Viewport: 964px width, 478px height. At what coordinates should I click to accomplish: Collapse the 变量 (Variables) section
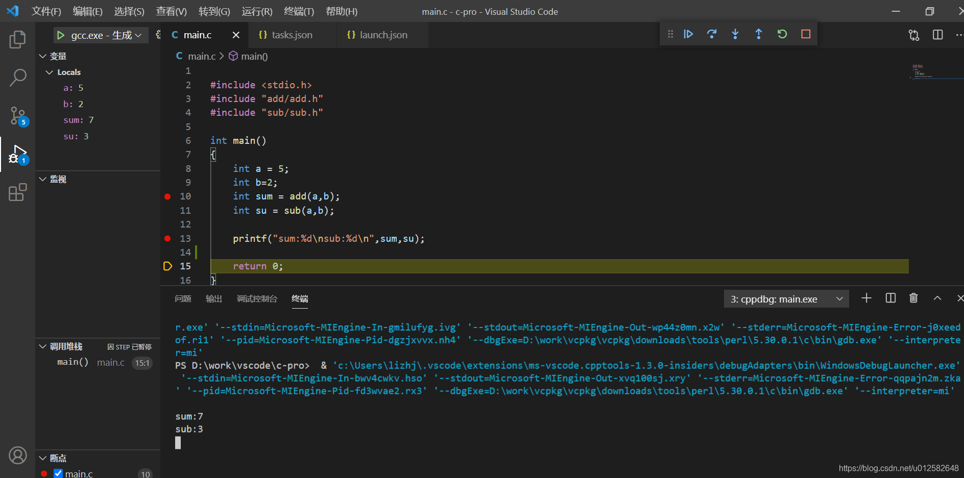(x=43, y=56)
